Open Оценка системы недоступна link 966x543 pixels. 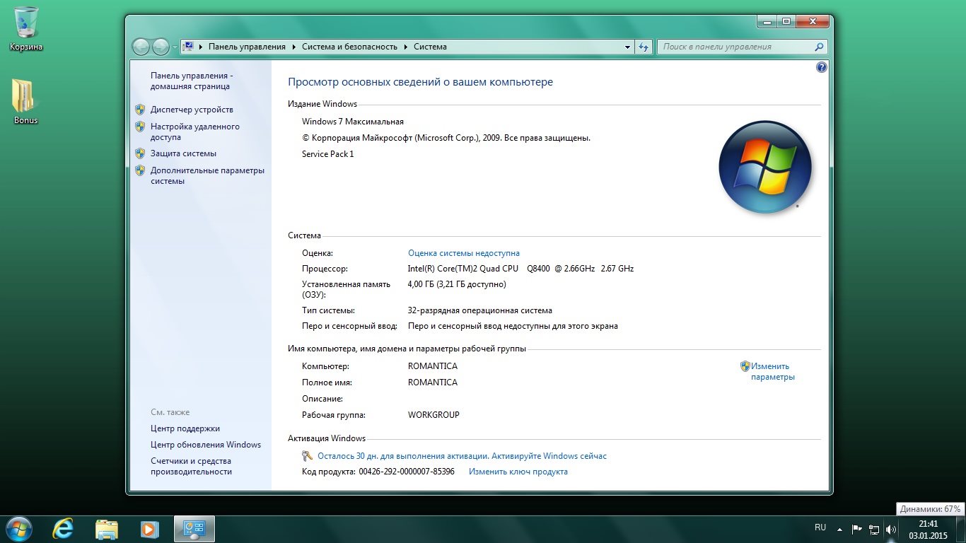click(x=464, y=253)
